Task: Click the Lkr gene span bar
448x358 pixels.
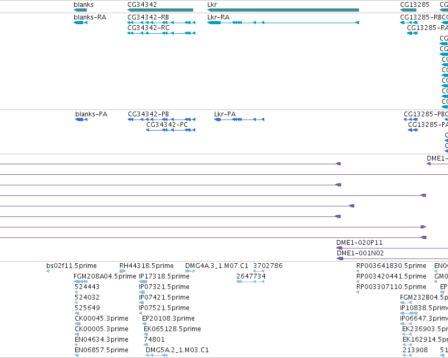Action: [x=283, y=10]
